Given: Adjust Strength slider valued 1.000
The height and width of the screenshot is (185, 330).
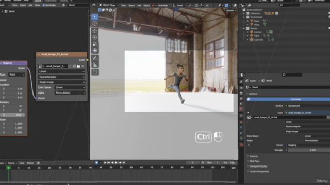Looking at the screenshot, I should 309,150.
